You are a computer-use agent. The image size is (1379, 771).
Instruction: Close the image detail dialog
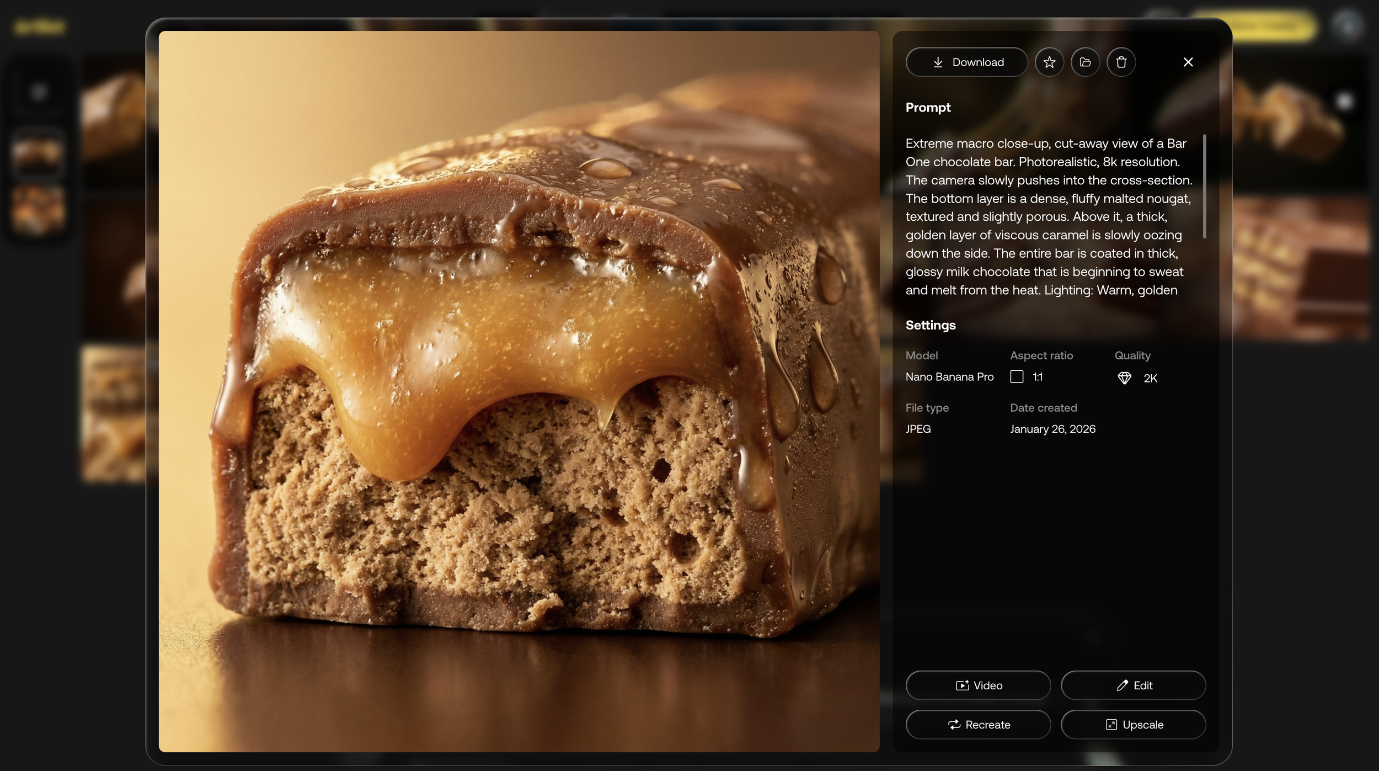[x=1188, y=62]
